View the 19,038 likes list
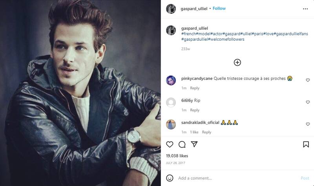 (x=177, y=156)
